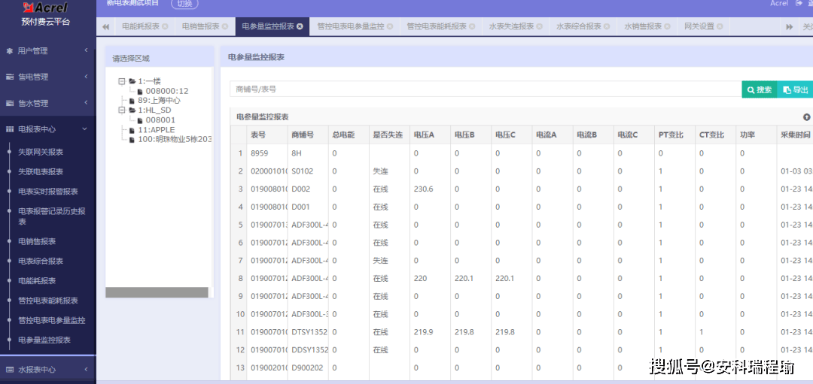Switch to the 电销售报表 tab
The height and width of the screenshot is (384, 813).
201,26
